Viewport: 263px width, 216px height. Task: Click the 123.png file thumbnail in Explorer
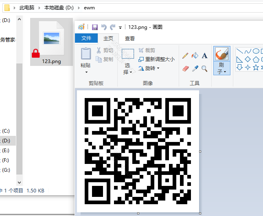[51, 38]
